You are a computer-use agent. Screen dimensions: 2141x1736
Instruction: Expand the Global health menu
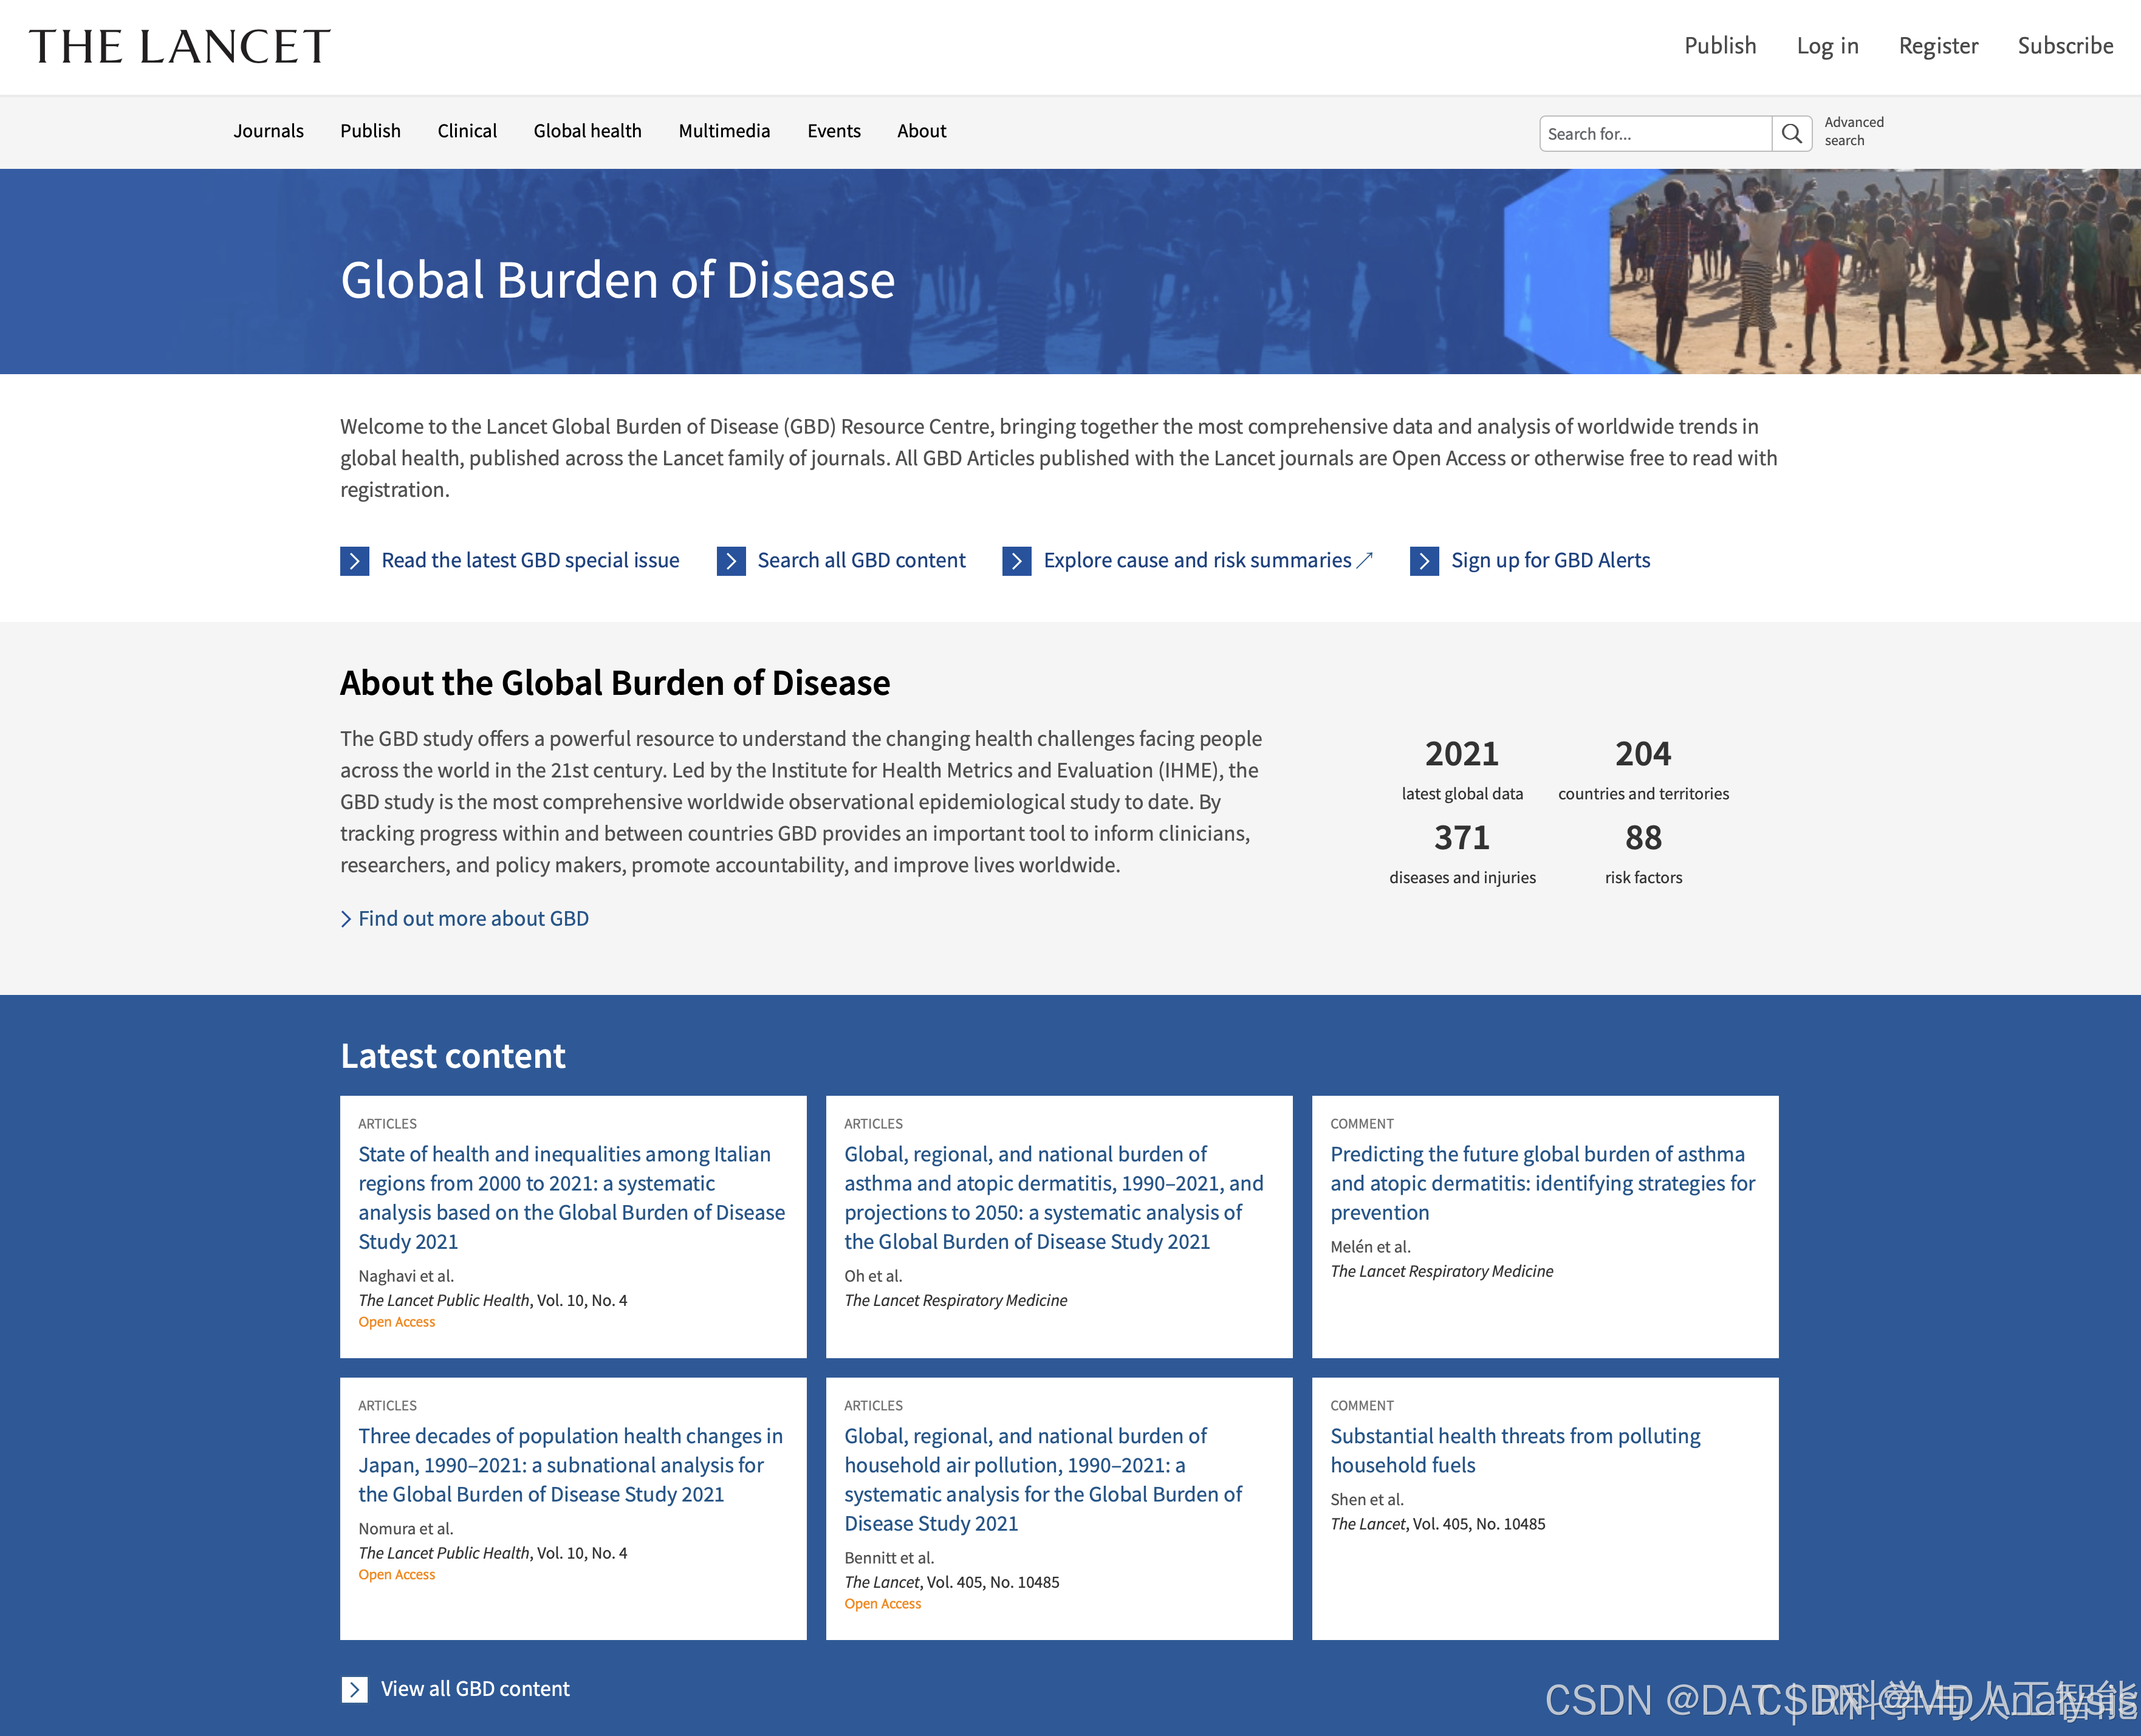587,131
